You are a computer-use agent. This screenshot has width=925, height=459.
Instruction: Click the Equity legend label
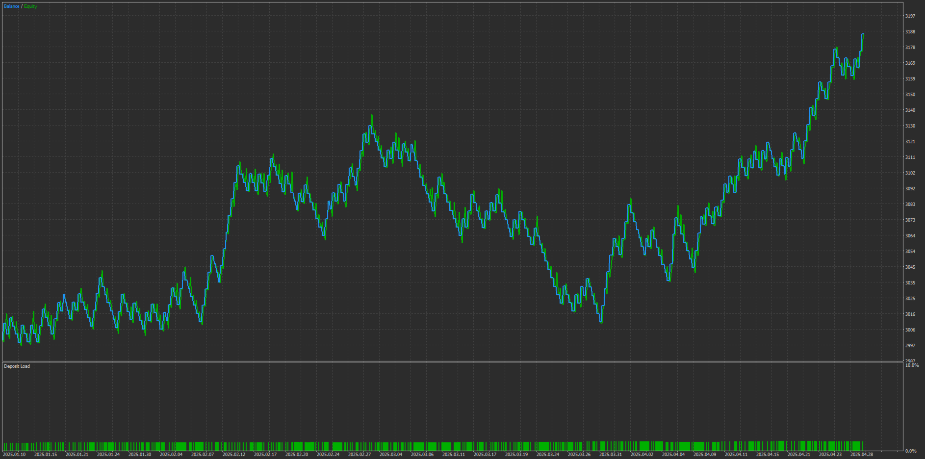[x=30, y=6]
